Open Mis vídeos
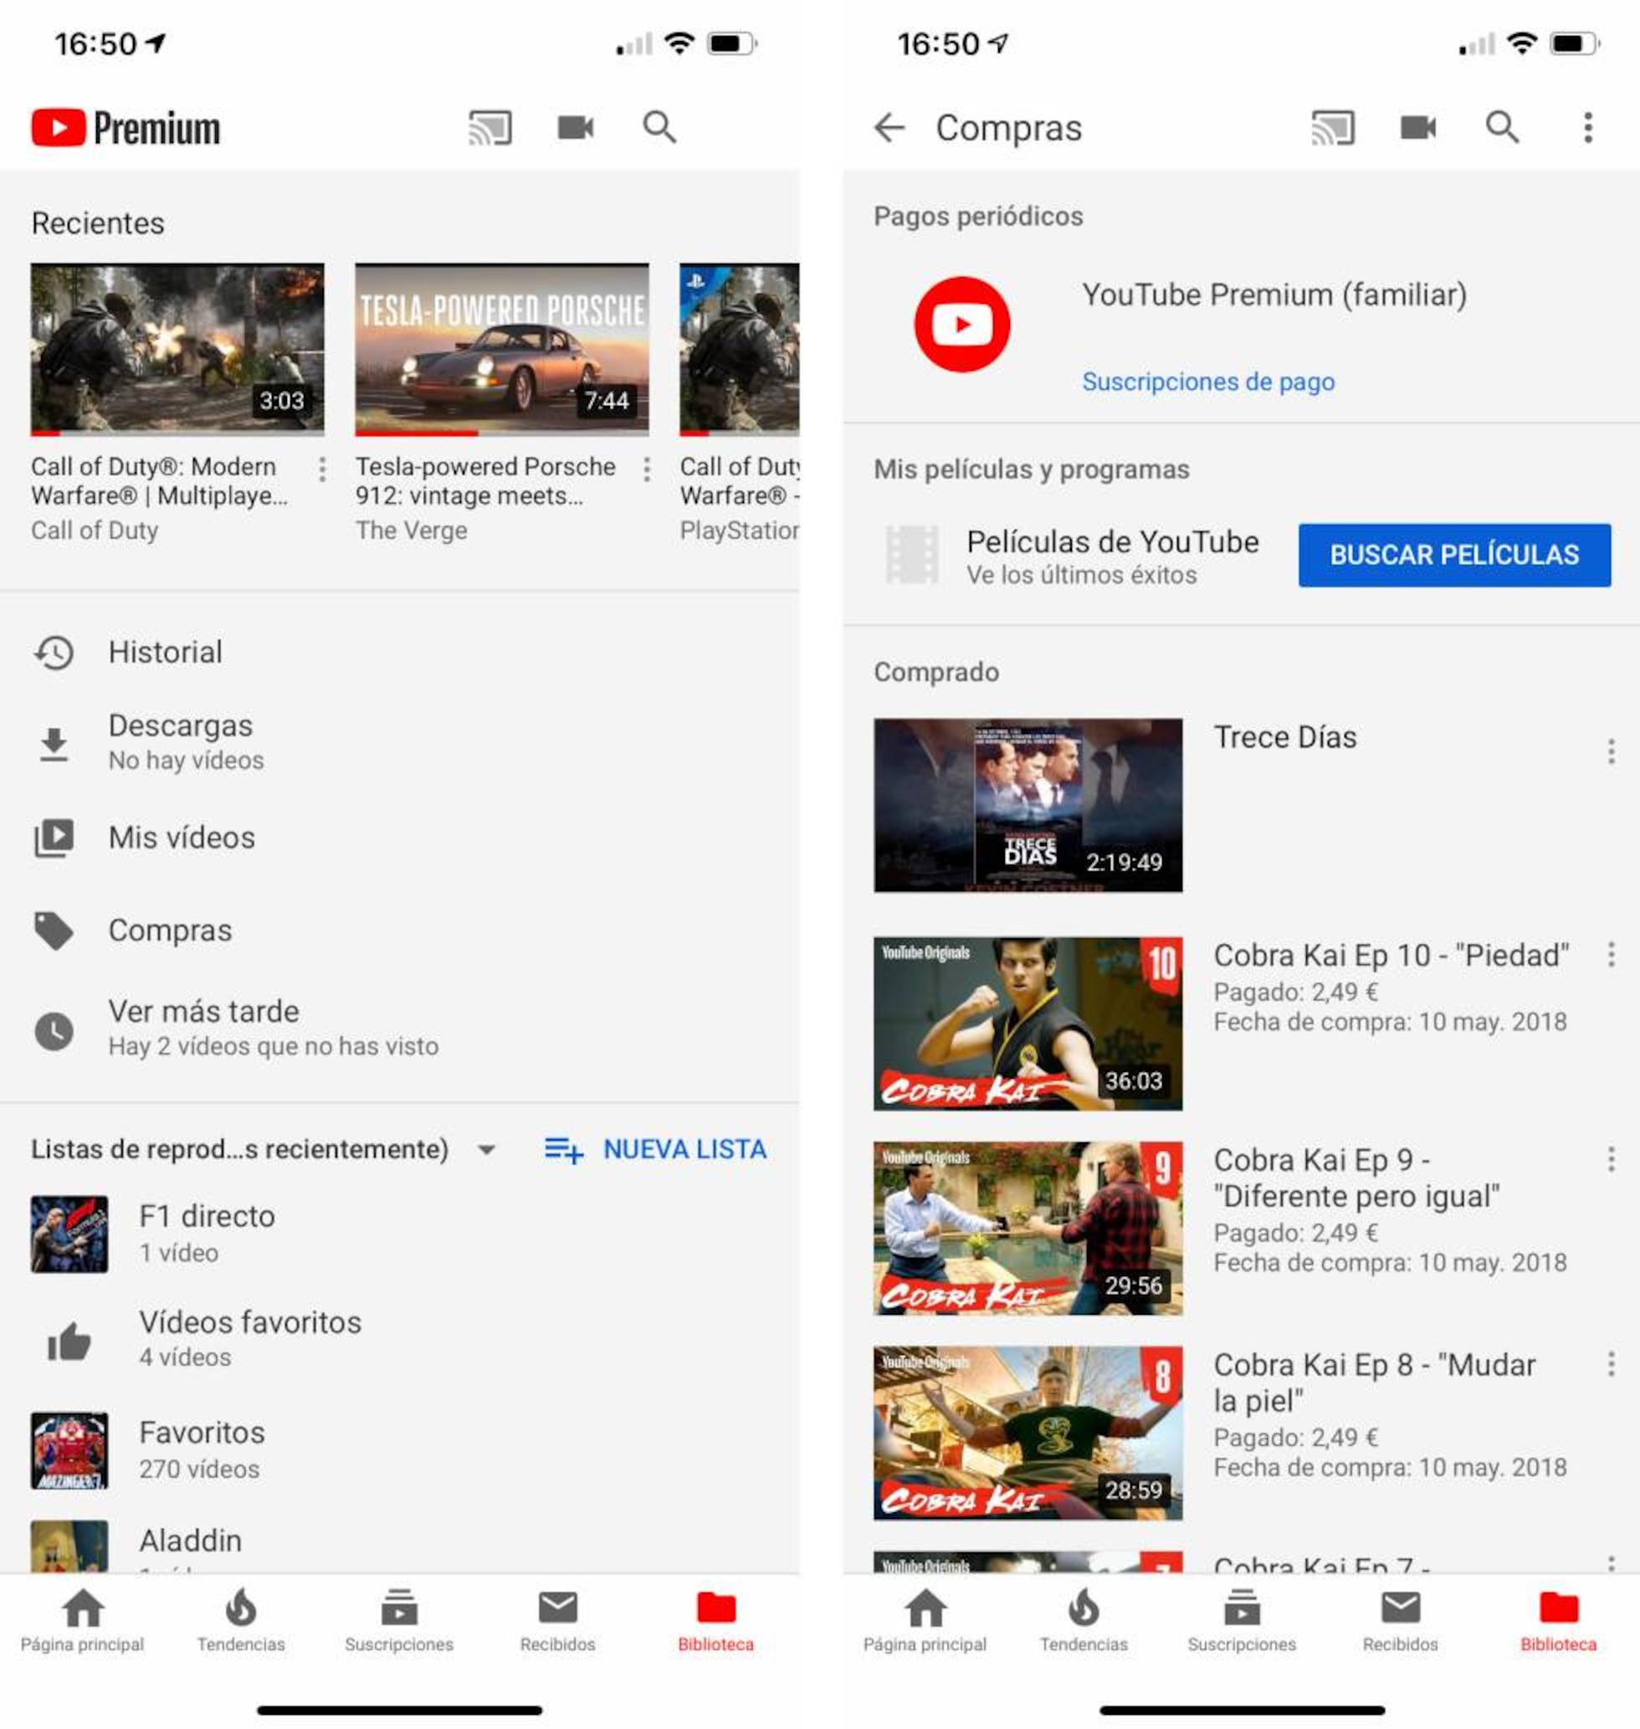 tap(399, 838)
